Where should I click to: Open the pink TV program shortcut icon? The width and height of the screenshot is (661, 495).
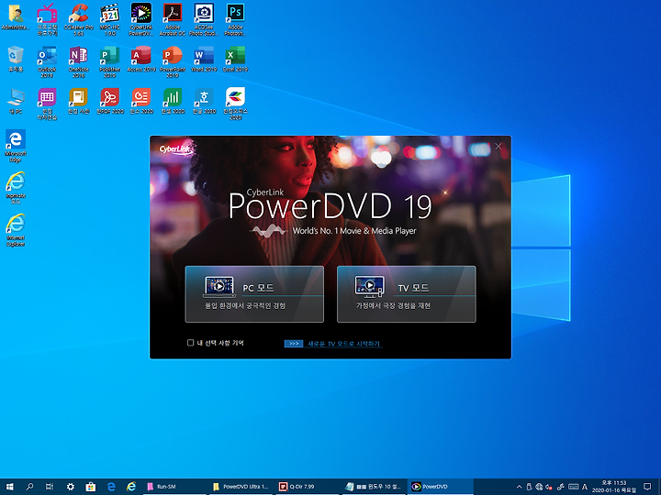(47, 19)
